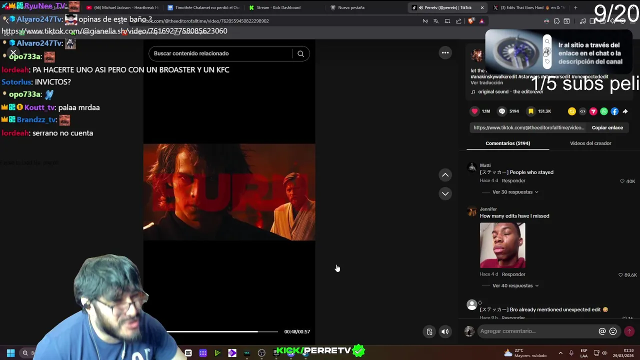Switch to Stream - Kick Dashboard tab
The image size is (640, 360).
click(x=285, y=7)
